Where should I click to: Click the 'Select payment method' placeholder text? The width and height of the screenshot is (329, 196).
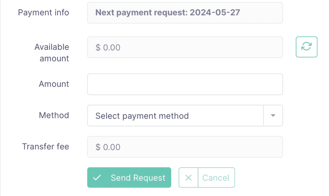(142, 116)
